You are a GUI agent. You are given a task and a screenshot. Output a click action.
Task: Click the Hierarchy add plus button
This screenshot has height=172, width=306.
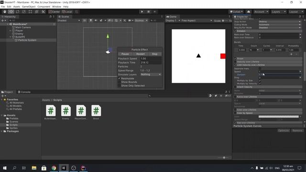pos(3,21)
